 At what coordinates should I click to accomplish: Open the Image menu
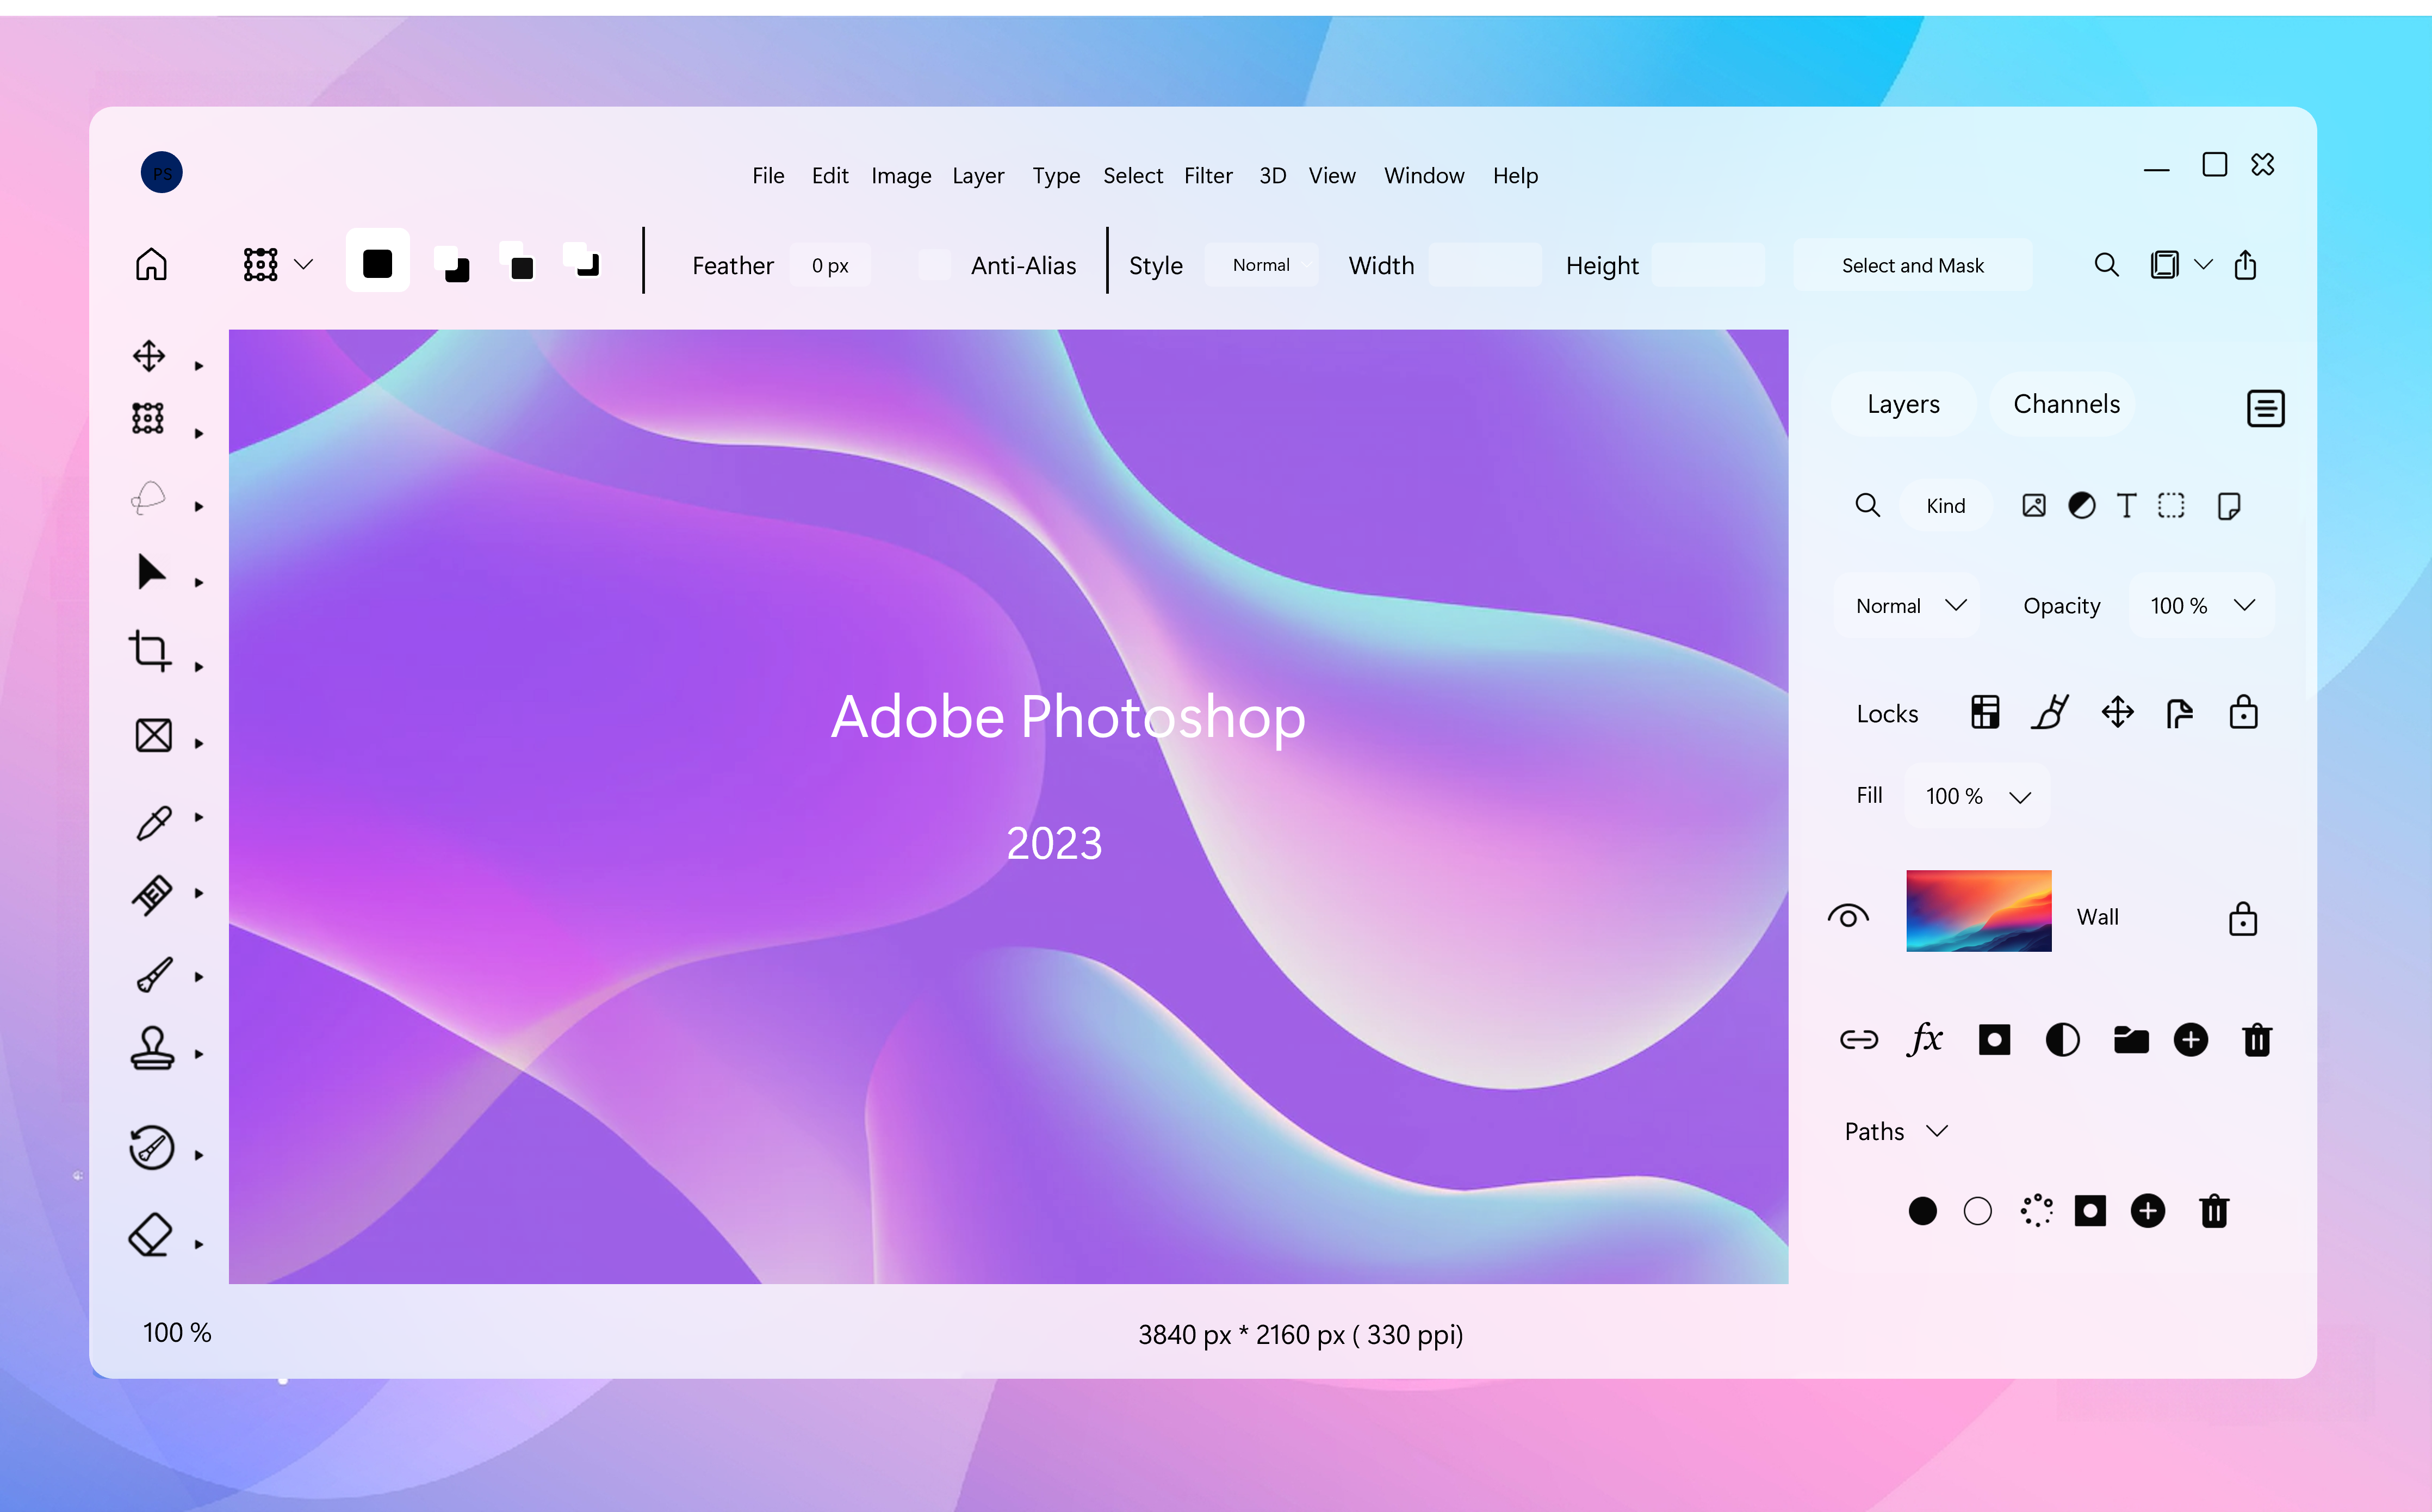coord(901,177)
